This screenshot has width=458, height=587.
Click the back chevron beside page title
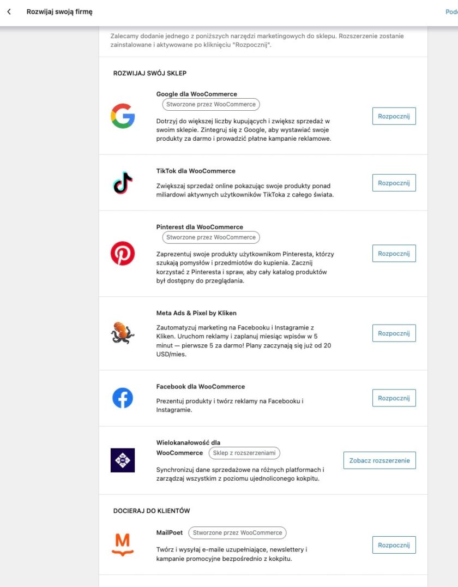coord(9,11)
